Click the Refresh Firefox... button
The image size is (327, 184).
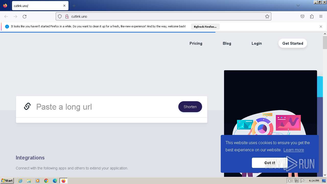point(205,27)
